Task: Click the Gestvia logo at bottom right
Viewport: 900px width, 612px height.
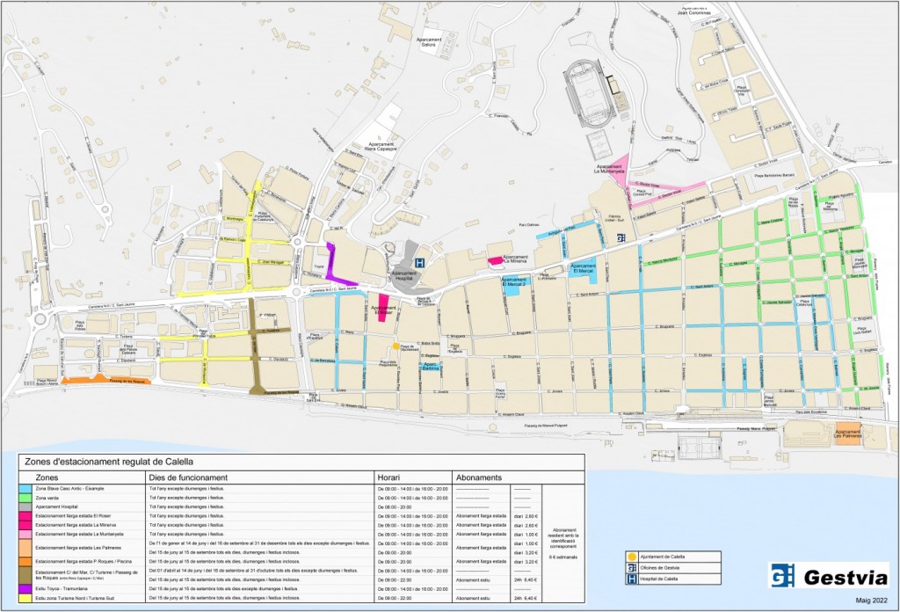Action: click(x=826, y=576)
